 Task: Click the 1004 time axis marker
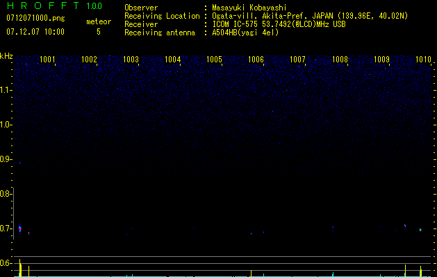[173, 59]
